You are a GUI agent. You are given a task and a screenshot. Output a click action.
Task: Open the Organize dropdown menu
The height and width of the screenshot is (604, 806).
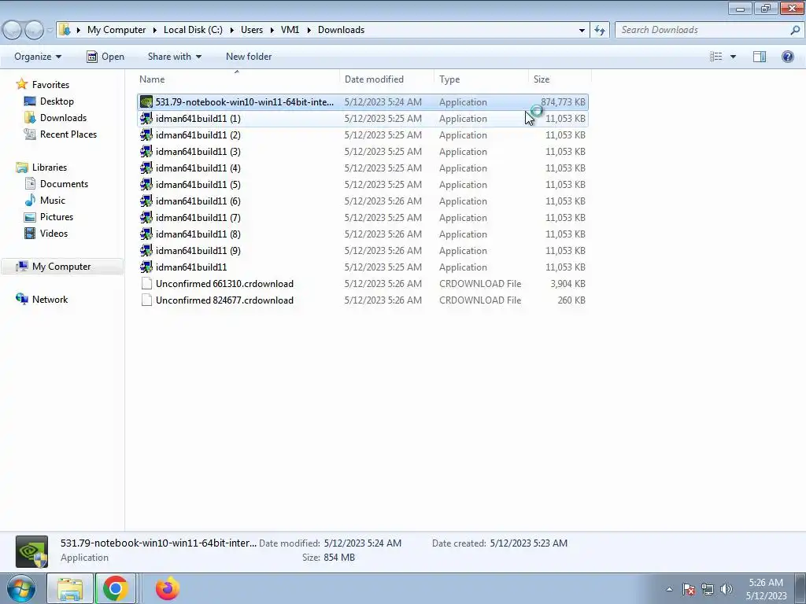pos(38,57)
